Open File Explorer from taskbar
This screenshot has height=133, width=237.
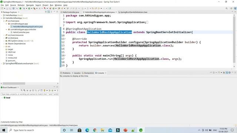pyautogui.click(x=103, y=130)
